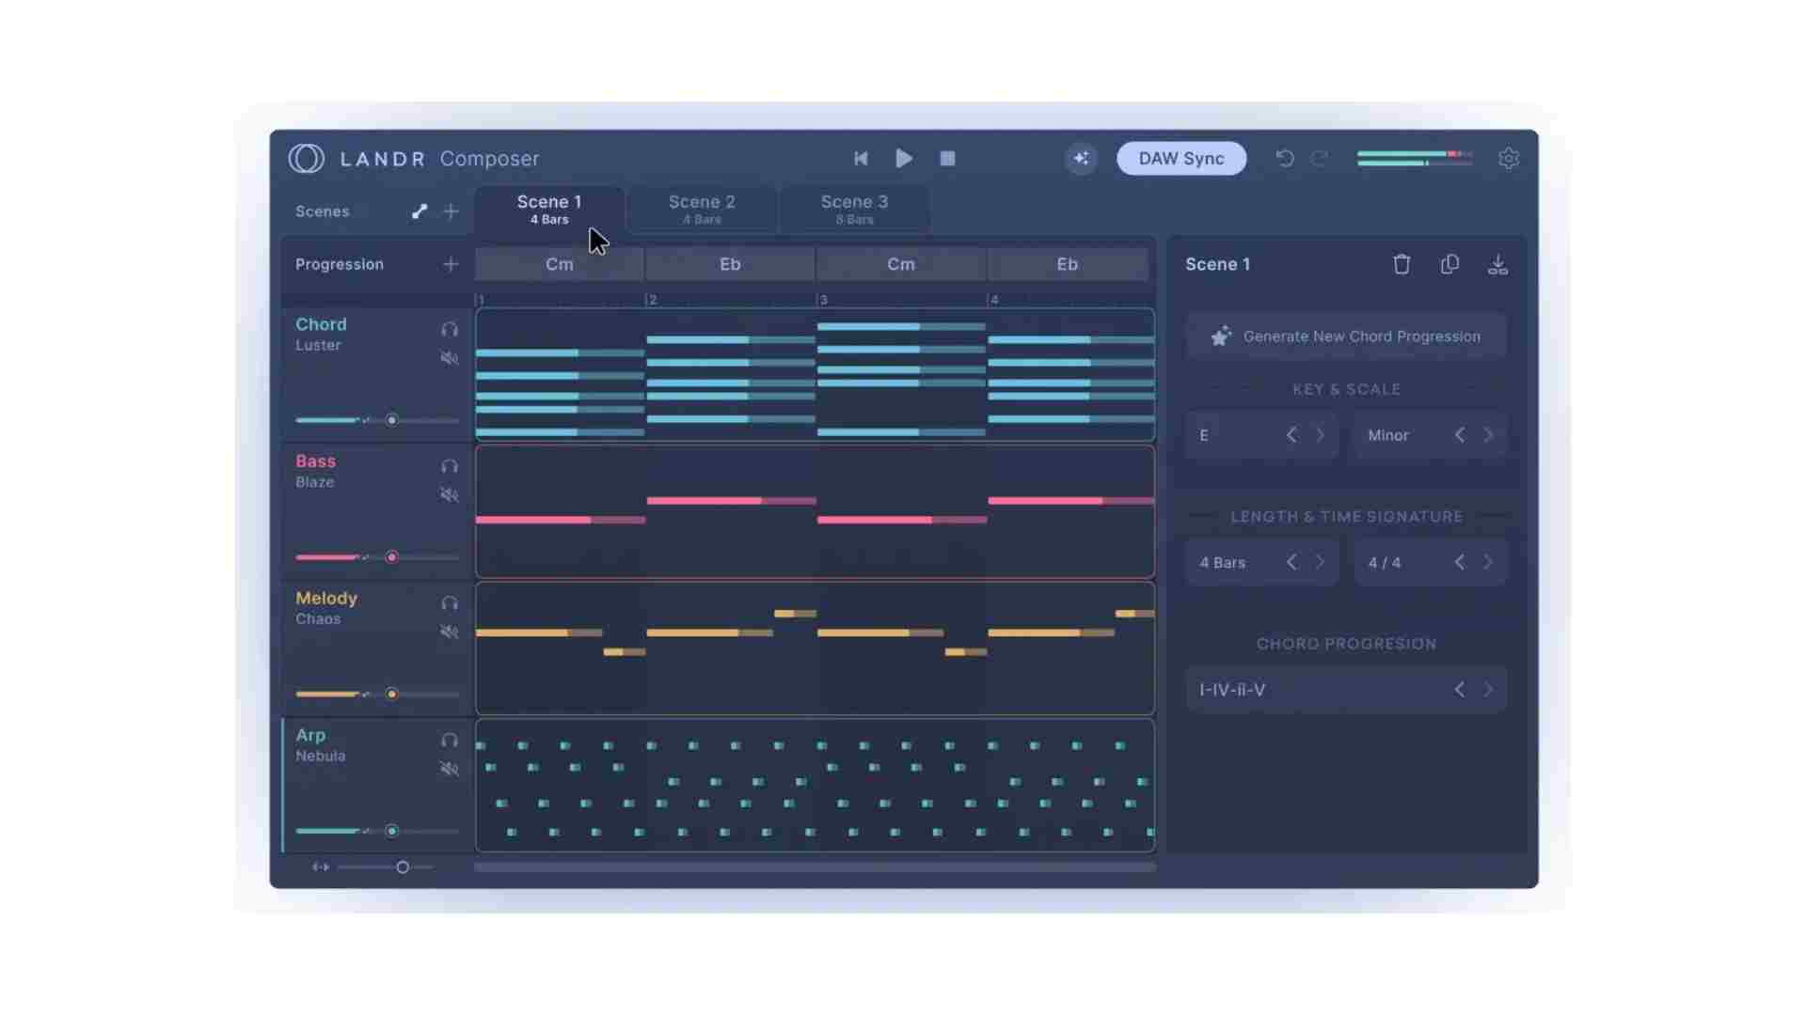Open the Scene 3 tab
This screenshot has width=1806, height=1015.
pyautogui.click(x=854, y=209)
